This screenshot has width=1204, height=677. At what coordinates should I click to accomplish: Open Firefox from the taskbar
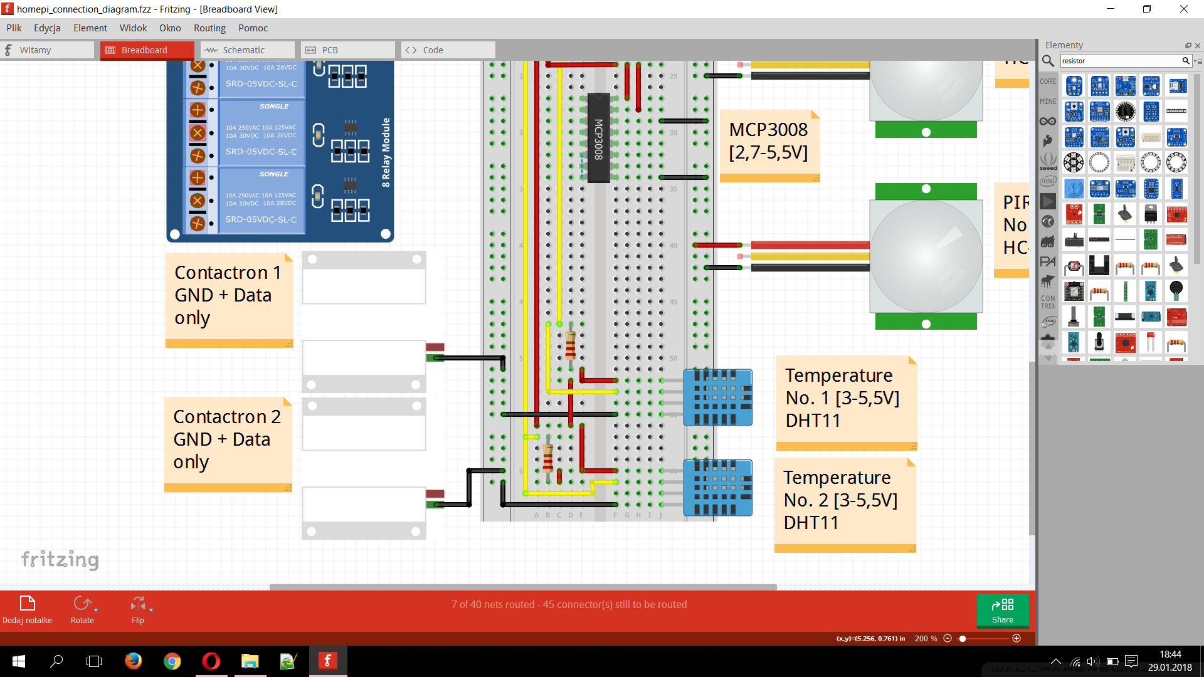click(x=133, y=661)
